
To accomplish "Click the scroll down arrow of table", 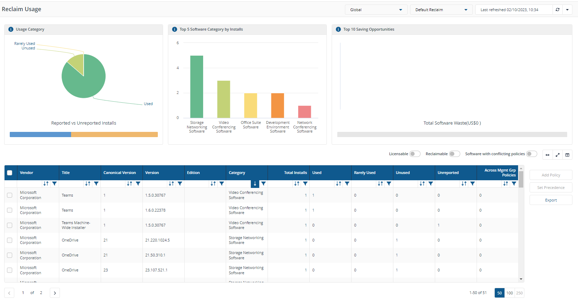I will pyautogui.click(x=521, y=279).
